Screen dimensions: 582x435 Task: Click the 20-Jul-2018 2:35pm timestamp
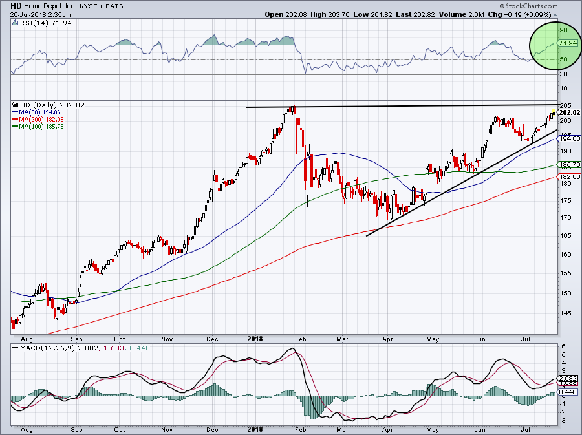coord(41,15)
